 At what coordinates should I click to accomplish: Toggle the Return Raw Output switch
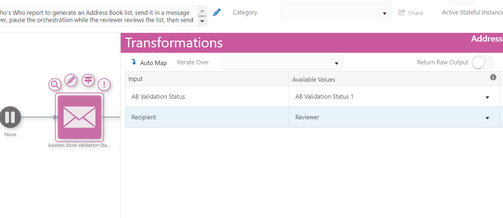pos(483,63)
